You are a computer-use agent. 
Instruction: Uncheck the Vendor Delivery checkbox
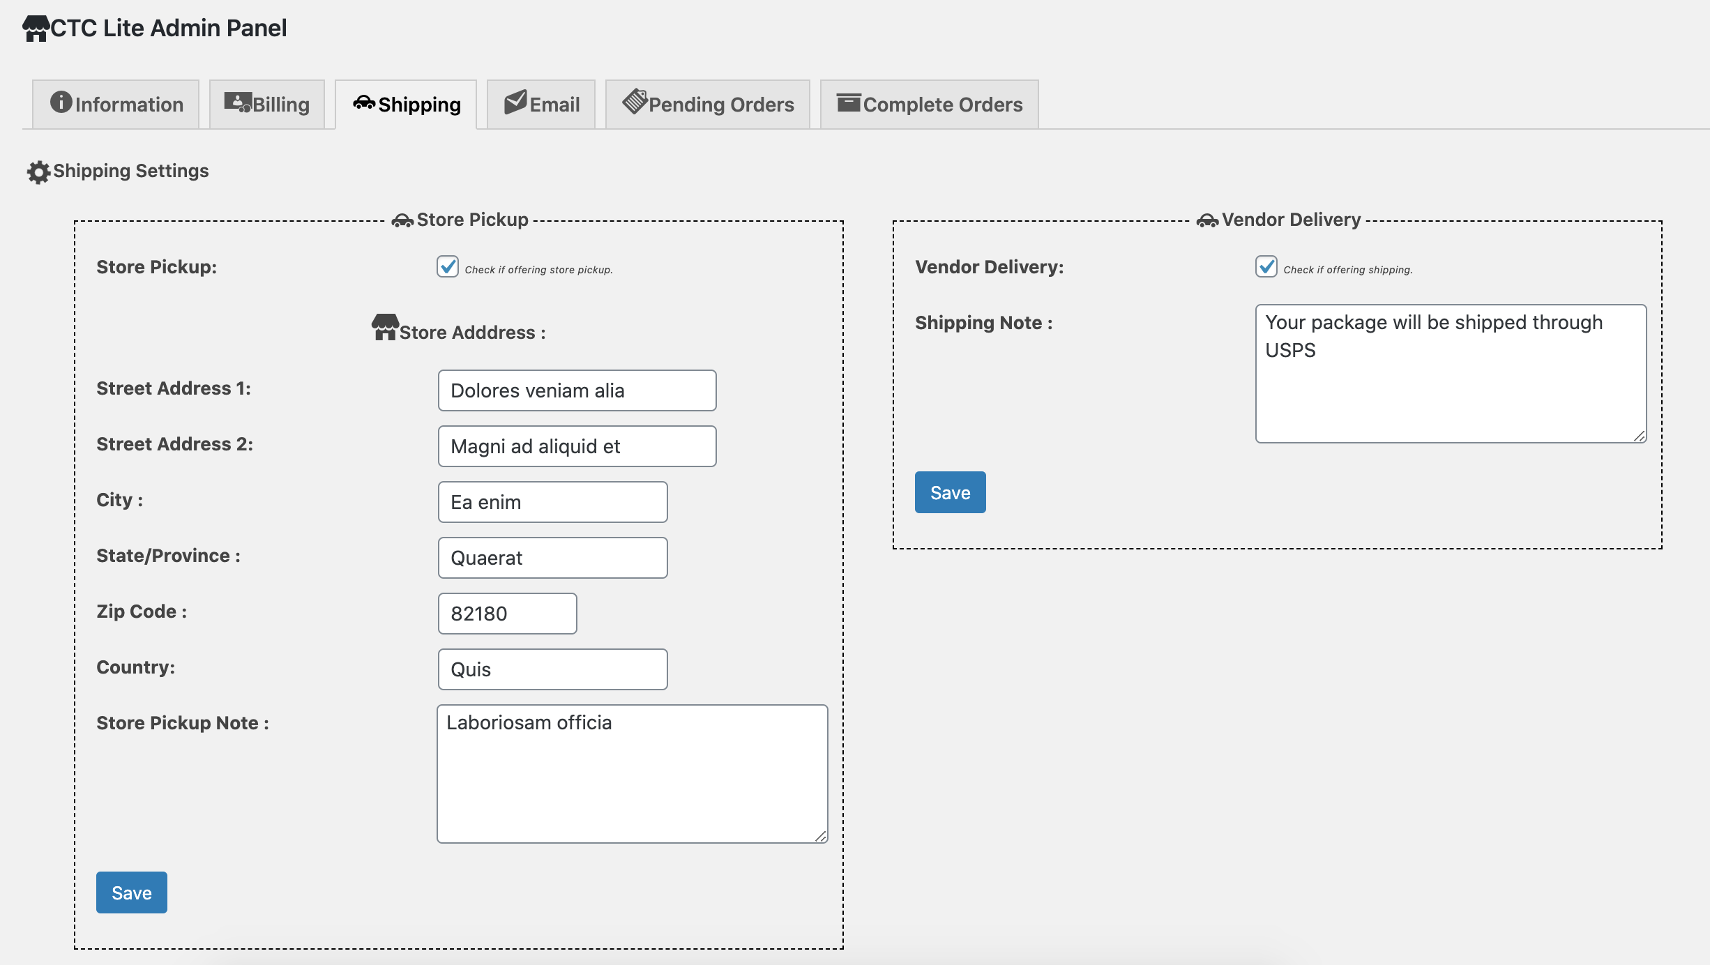coord(1266,266)
